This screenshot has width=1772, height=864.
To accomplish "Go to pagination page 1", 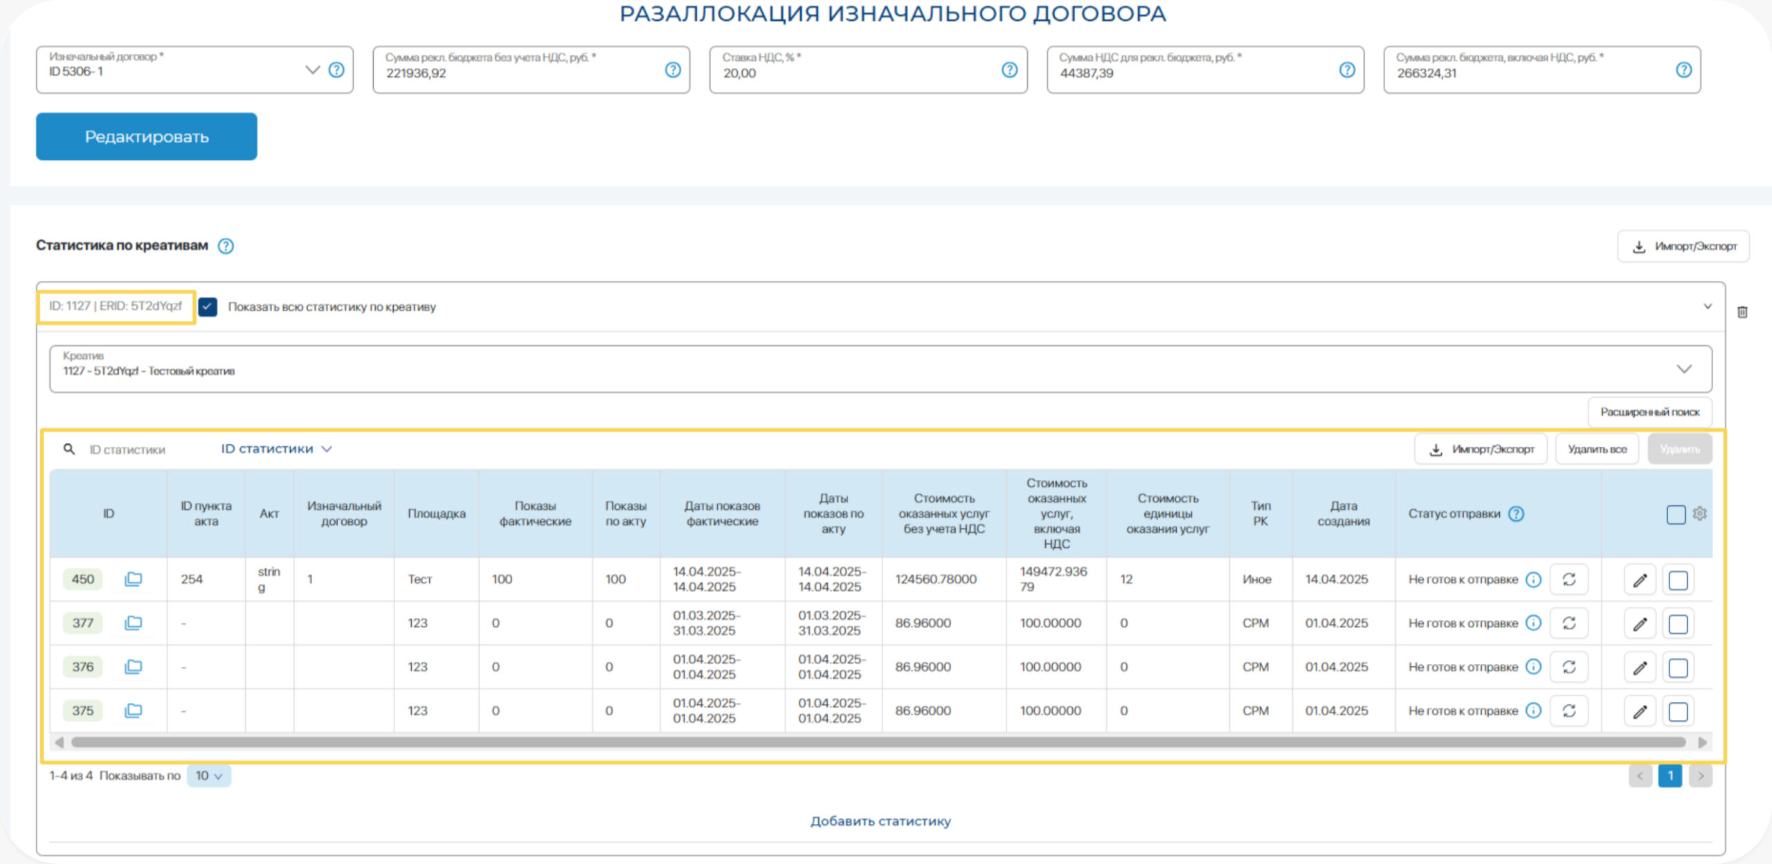I will click(x=1670, y=775).
